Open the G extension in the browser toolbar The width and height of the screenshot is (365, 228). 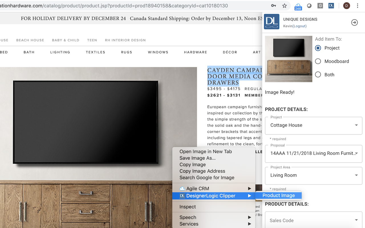pyautogui.click(x=320, y=5)
